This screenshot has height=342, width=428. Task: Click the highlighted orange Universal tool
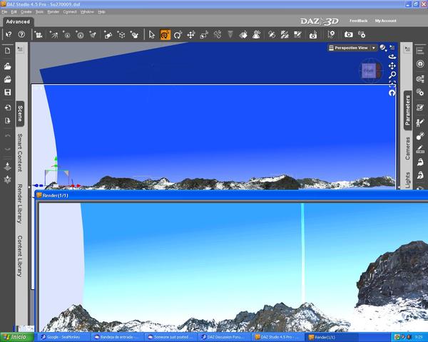pyautogui.click(x=165, y=35)
